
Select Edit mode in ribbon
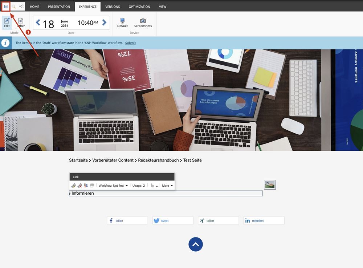pyautogui.click(x=7, y=23)
